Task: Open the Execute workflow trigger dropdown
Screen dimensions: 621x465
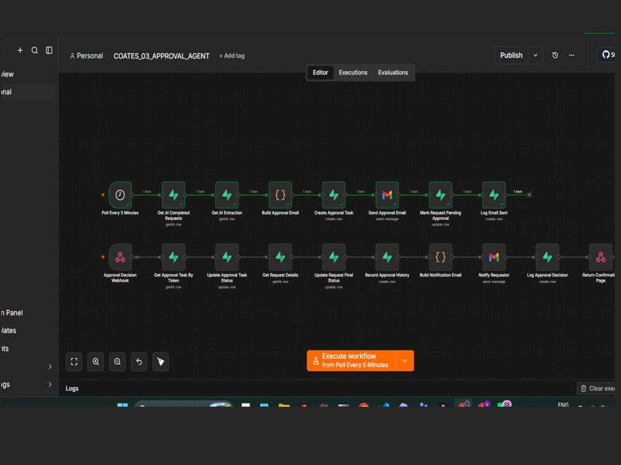Action: [405, 361]
